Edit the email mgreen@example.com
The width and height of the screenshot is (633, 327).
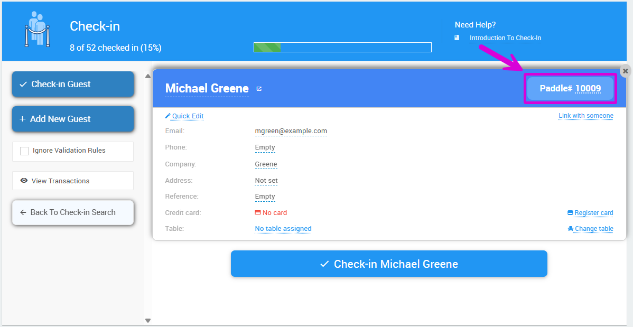pos(291,131)
